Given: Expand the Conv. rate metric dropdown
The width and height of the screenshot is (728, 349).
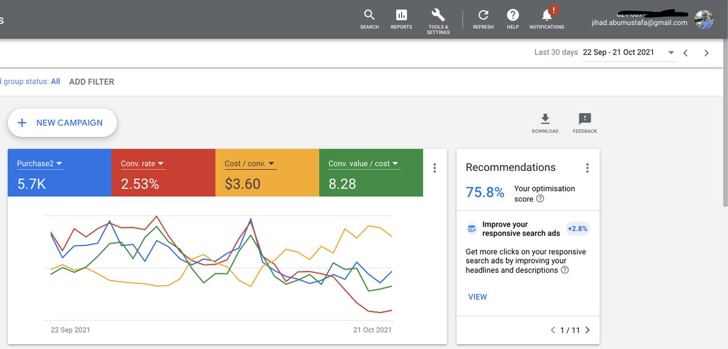Looking at the screenshot, I should (x=143, y=164).
